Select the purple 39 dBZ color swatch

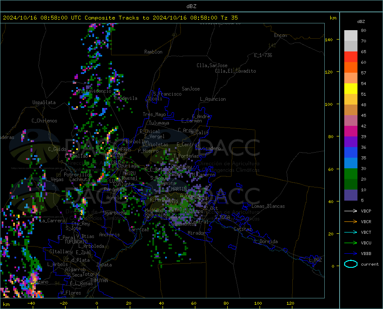point(351,142)
